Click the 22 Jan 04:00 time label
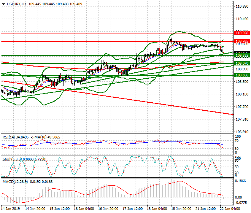 230,209
